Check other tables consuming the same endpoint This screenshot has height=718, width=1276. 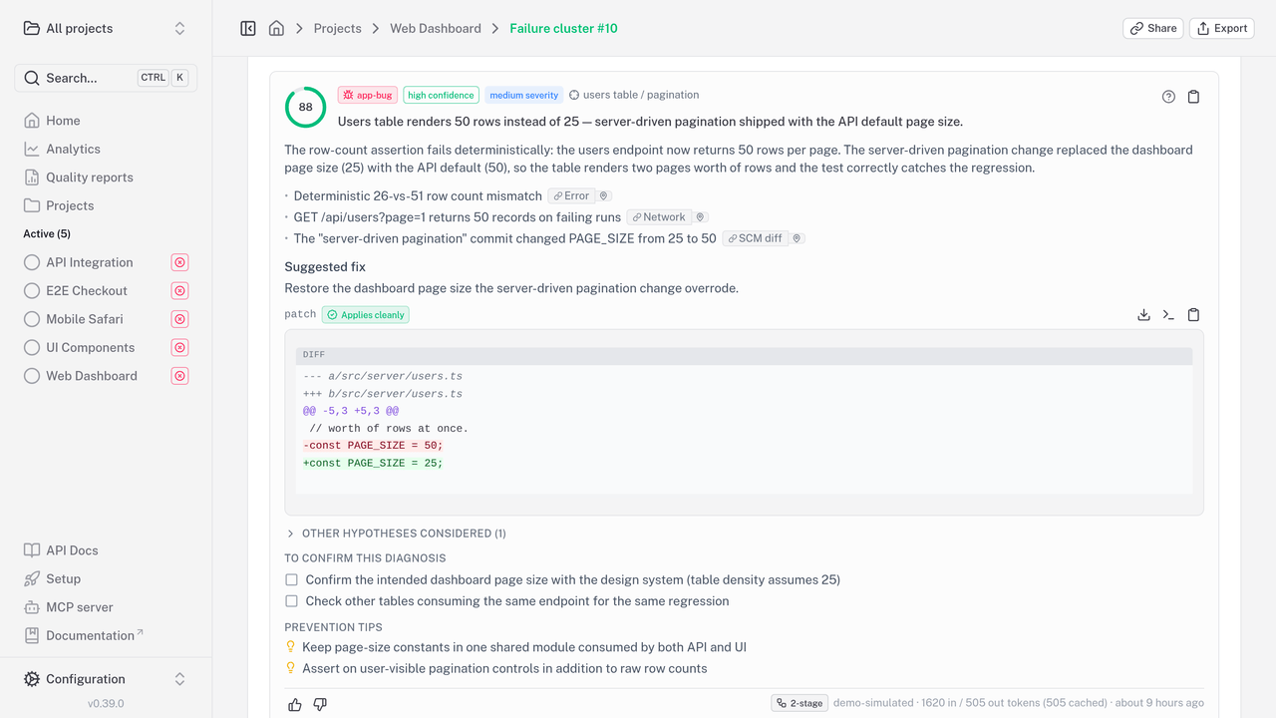tap(291, 601)
